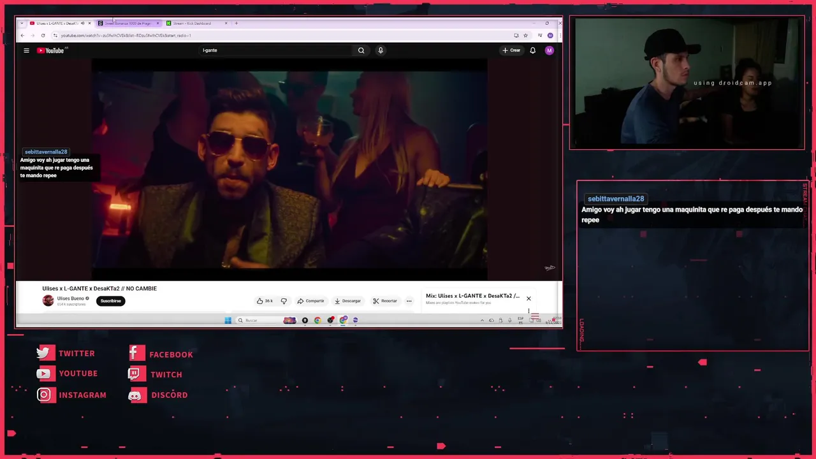This screenshot has width=816, height=459.
Task: Go back with the browser back arrow
Action: coord(24,36)
